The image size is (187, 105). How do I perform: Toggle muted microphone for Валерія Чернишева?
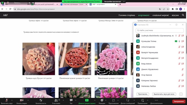click(x=179, y=52)
